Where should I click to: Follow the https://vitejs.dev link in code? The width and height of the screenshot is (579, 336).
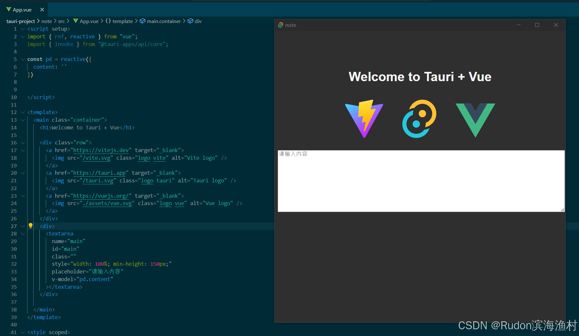click(101, 150)
